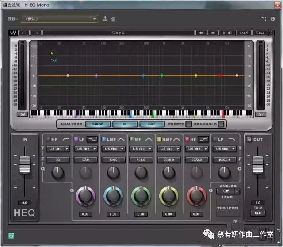This screenshot has width=283, height=247.
Task: Select HF shelf shape icon
Action: coord(203,139)
